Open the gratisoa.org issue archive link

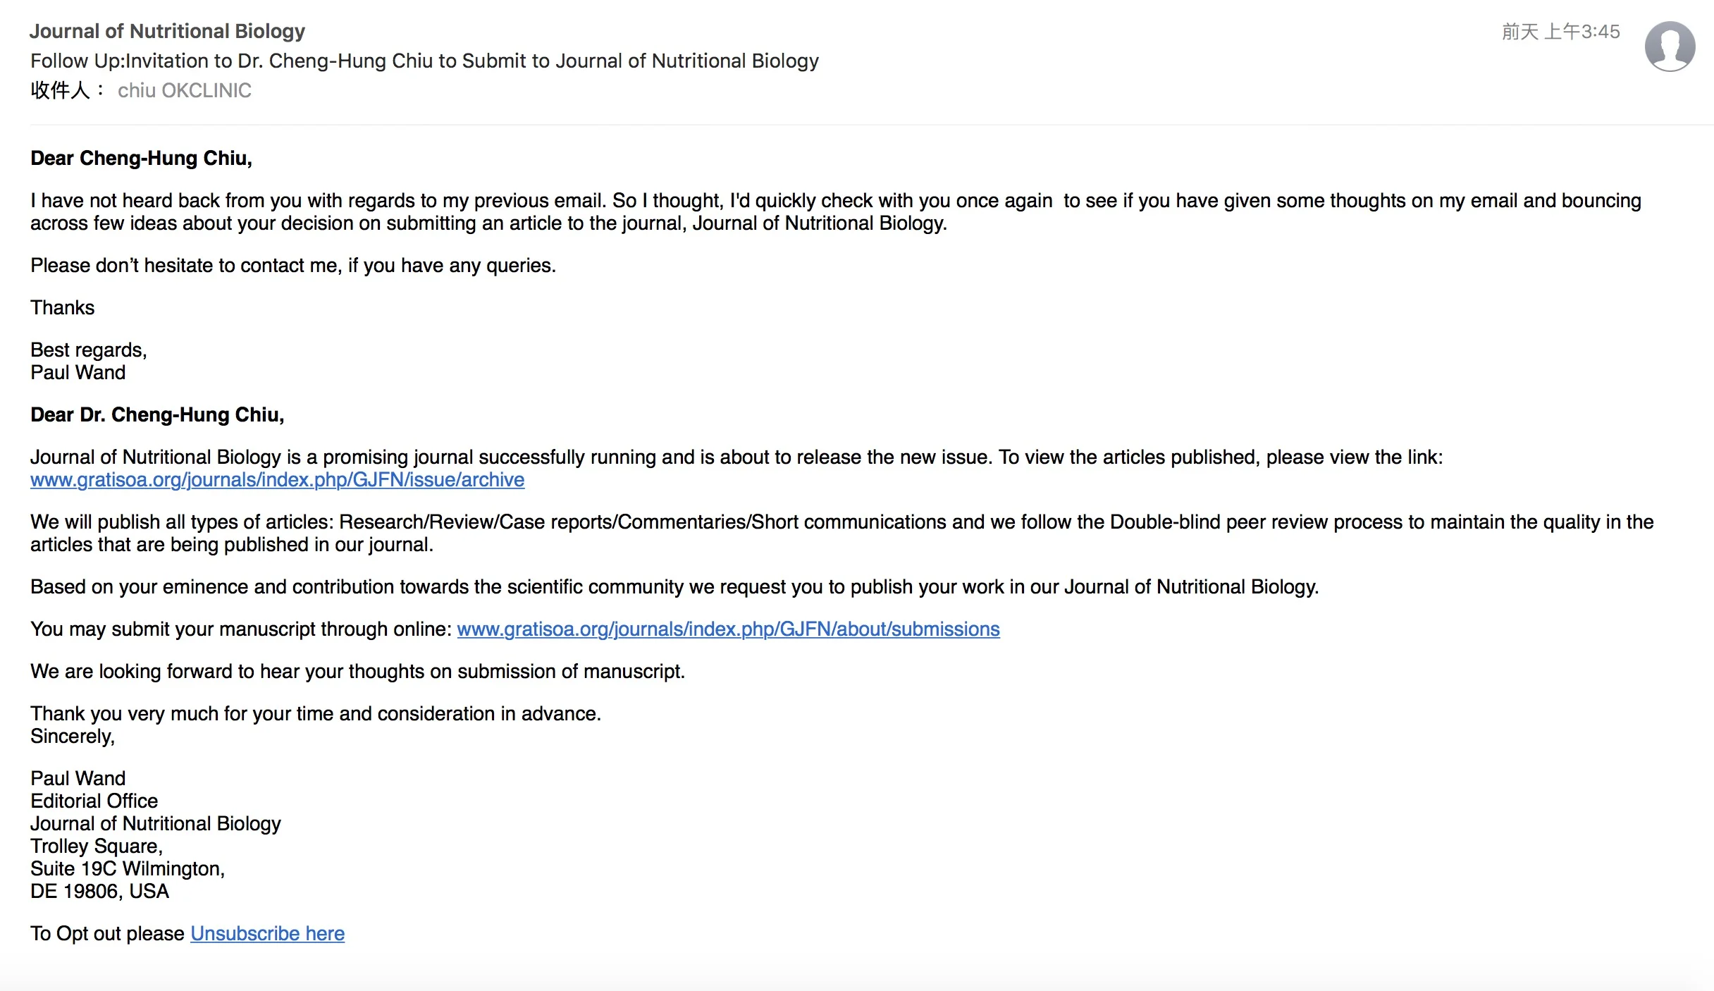(277, 480)
